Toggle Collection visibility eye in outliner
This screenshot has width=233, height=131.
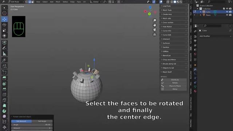tap(227, 9)
